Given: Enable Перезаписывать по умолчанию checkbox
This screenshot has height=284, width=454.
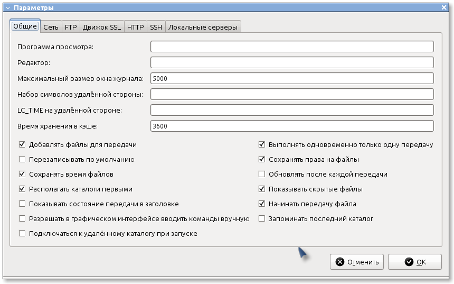Looking at the screenshot, I should click(x=22, y=159).
